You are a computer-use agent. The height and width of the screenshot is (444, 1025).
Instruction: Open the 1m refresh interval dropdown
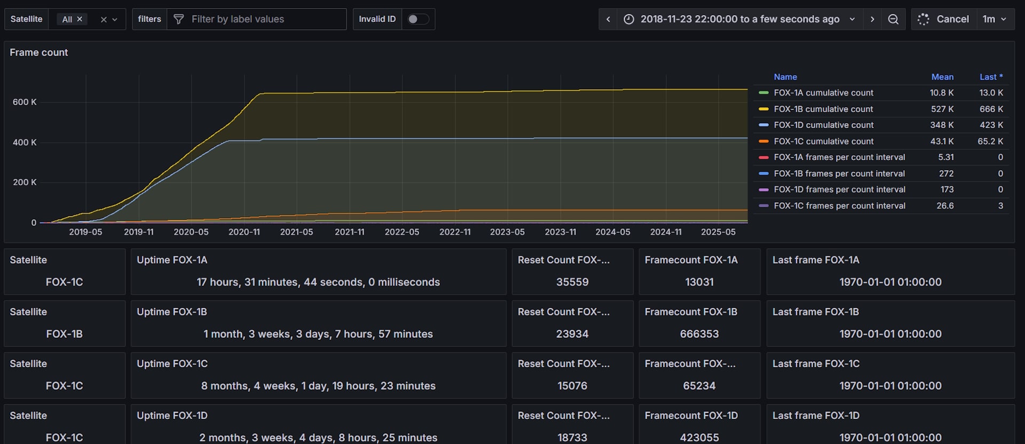click(995, 19)
